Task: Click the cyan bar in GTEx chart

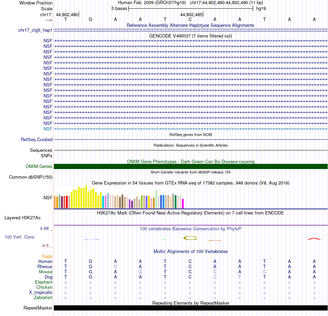Action: 103,202
